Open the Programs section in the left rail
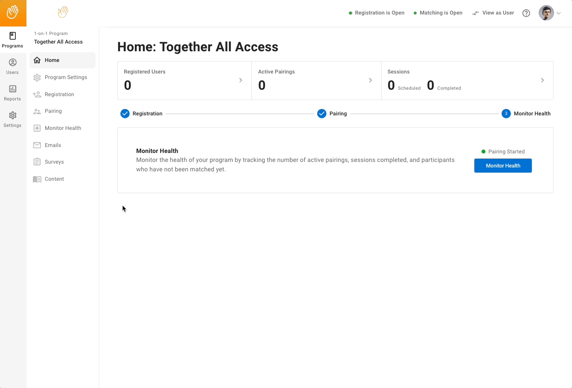The width and height of the screenshot is (572, 388). pyautogui.click(x=12, y=39)
